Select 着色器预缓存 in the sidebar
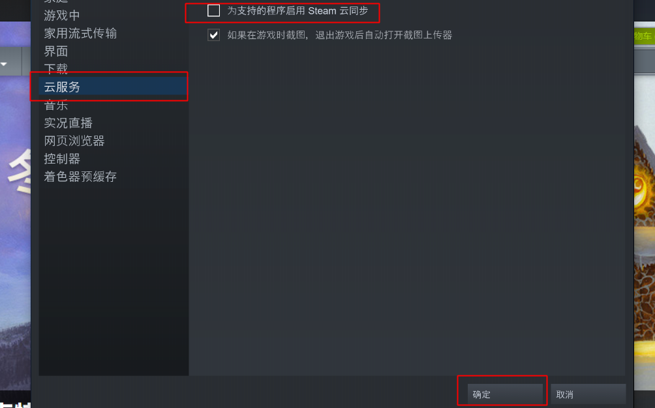 tap(80, 177)
